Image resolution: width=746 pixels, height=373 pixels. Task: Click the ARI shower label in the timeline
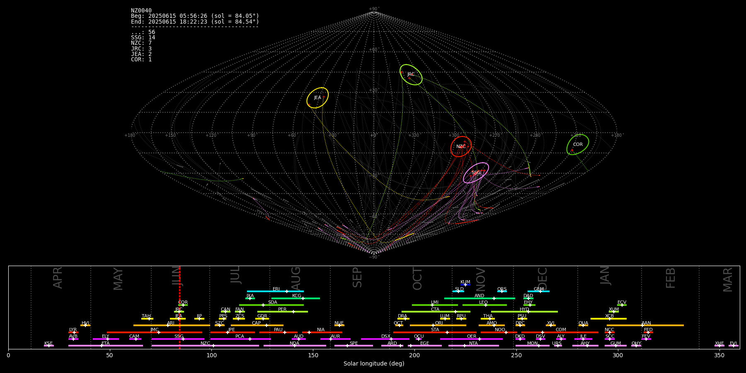click(x=171, y=323)
